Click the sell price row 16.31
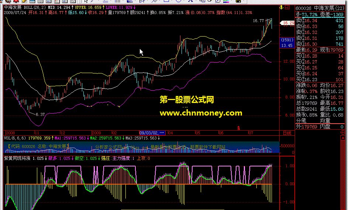Screen dimensions: 349x210 [x=320, y=38]
